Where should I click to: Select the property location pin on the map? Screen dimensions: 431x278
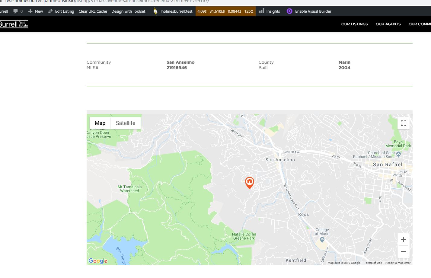(250, 182)
